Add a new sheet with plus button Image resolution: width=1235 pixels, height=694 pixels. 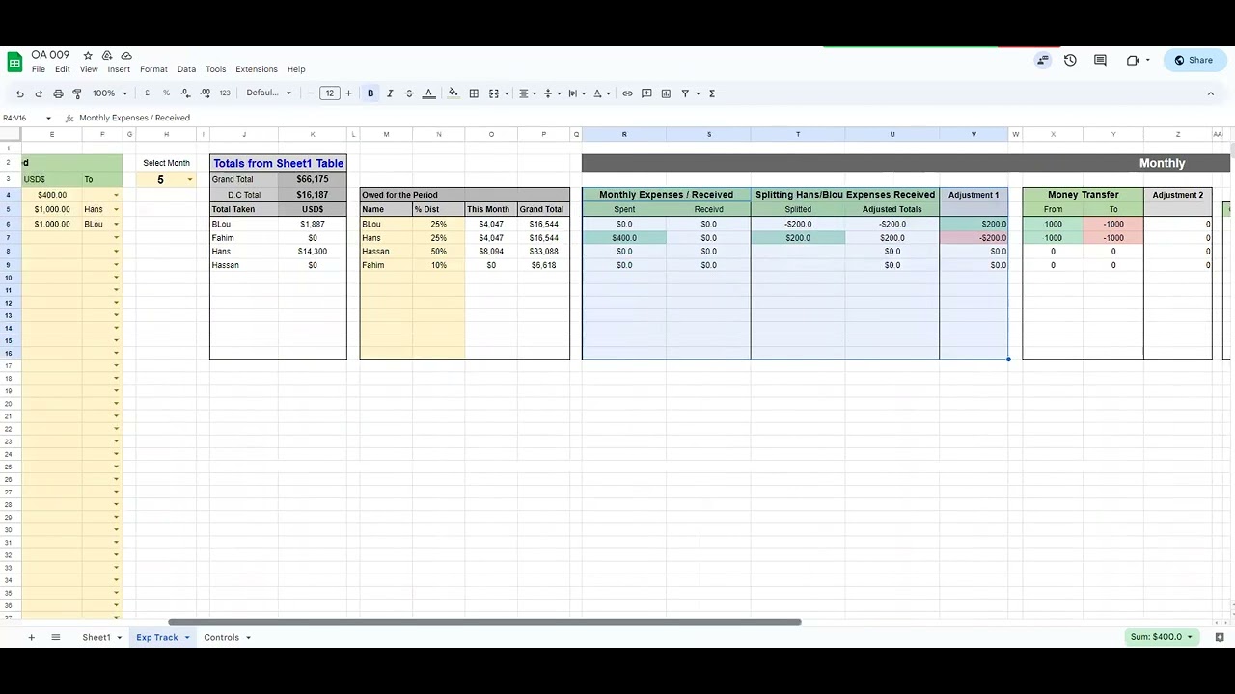coord(31,637)
